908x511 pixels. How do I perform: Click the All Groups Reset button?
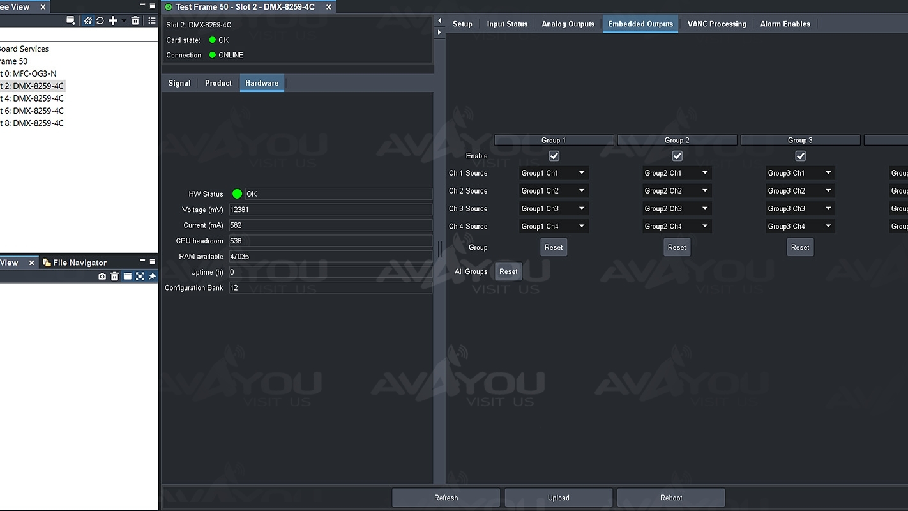point(508,271)
